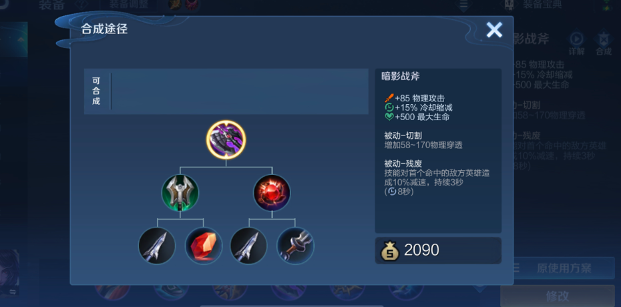Tap the spear icon beneath the red orb
Image resolution: width=621 pixels, height=307 pixels.
click(248, 246)
